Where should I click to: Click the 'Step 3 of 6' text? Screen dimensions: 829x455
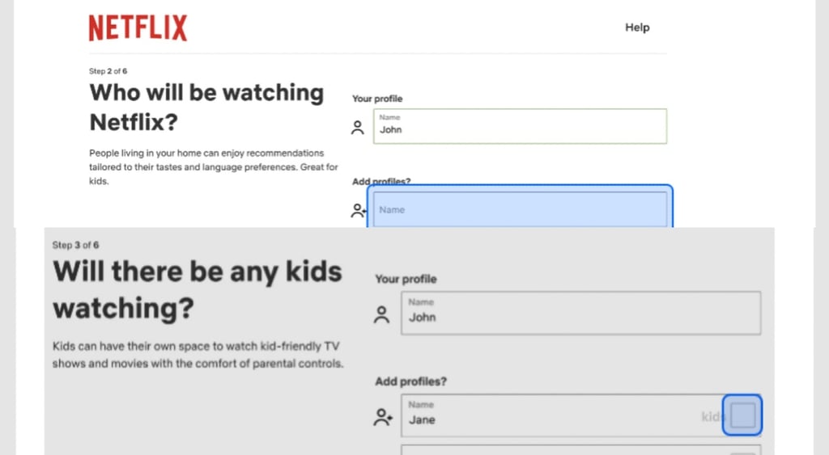click(75, 245)
